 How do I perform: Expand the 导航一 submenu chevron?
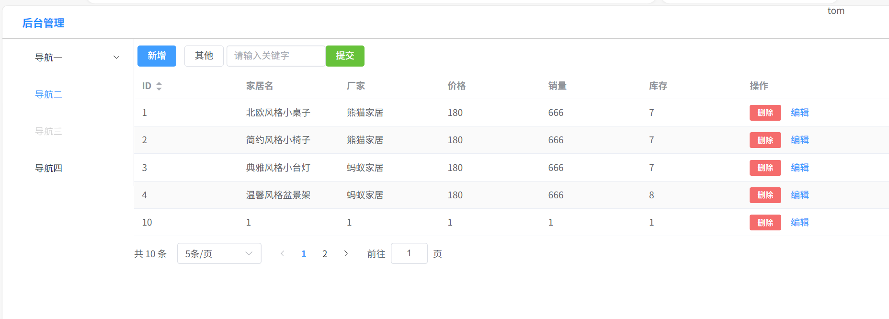[x=116, y=57]
